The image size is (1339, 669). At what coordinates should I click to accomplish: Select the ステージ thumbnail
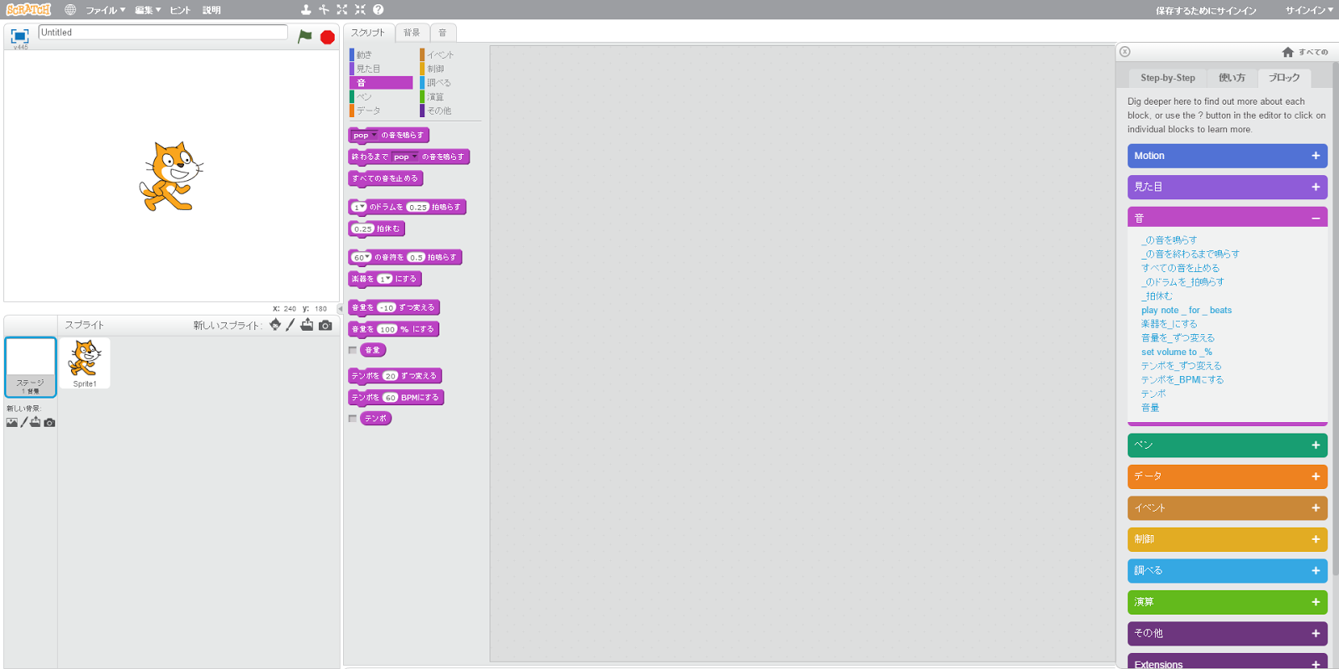[x=31, y=367]
